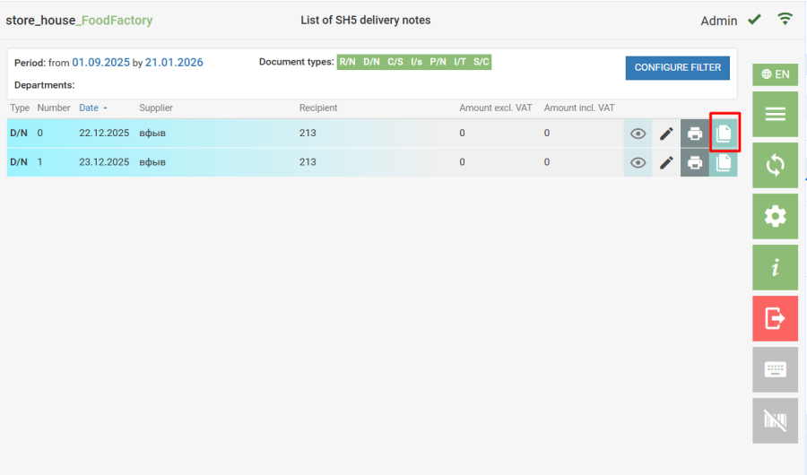Click the barcode scanner button
Image resolution: width=807 pixels, height=475 pixels.
click(775, 419)
